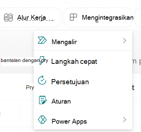Click the Persetujuan approval icon
The width and height of the screenshot is (141, 132).
[42, 80]
